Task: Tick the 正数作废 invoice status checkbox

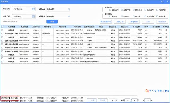Action: tap(122, 10)
